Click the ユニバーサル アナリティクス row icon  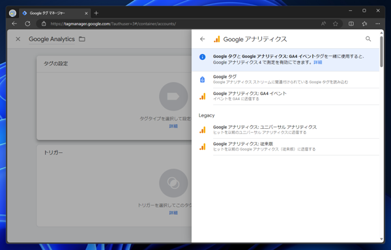click(202, 130)
